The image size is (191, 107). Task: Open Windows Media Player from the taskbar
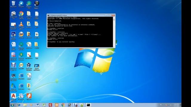pos(31,105)
